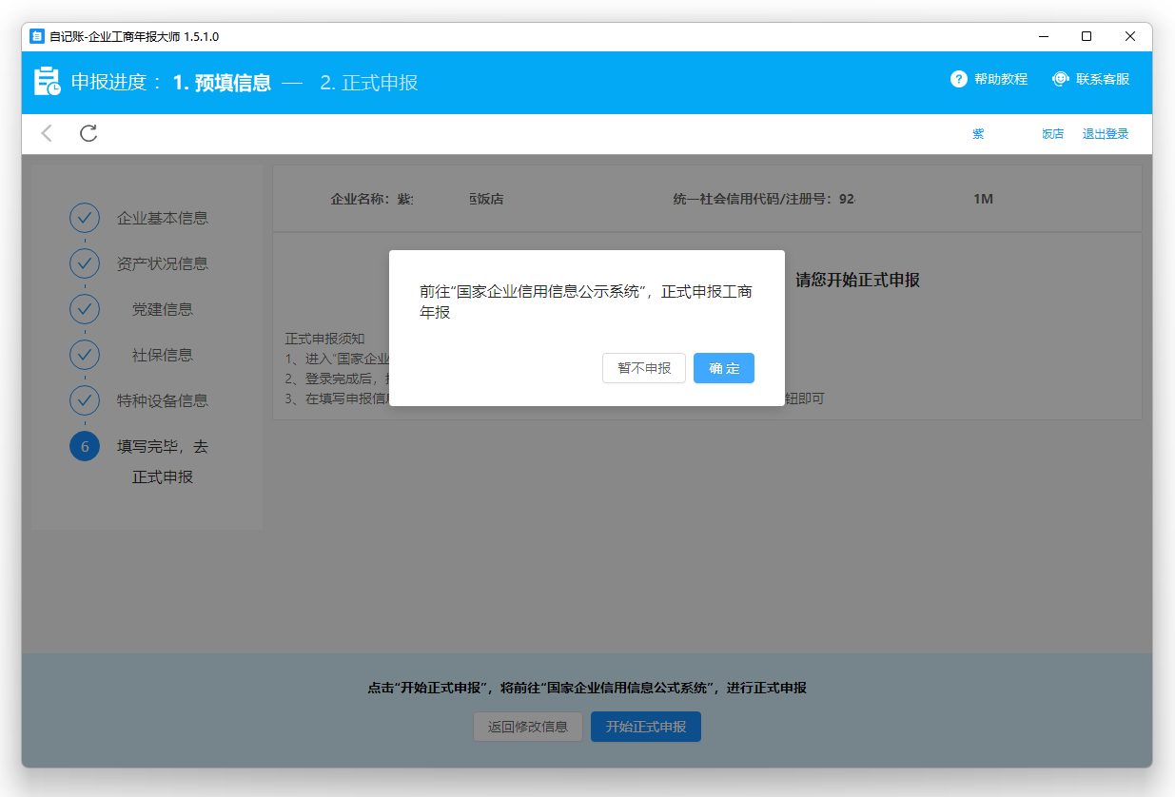1175x797 pixels.
Task: Click 暂不申报 to dismiss the dialog
Action: coord(644,368)
